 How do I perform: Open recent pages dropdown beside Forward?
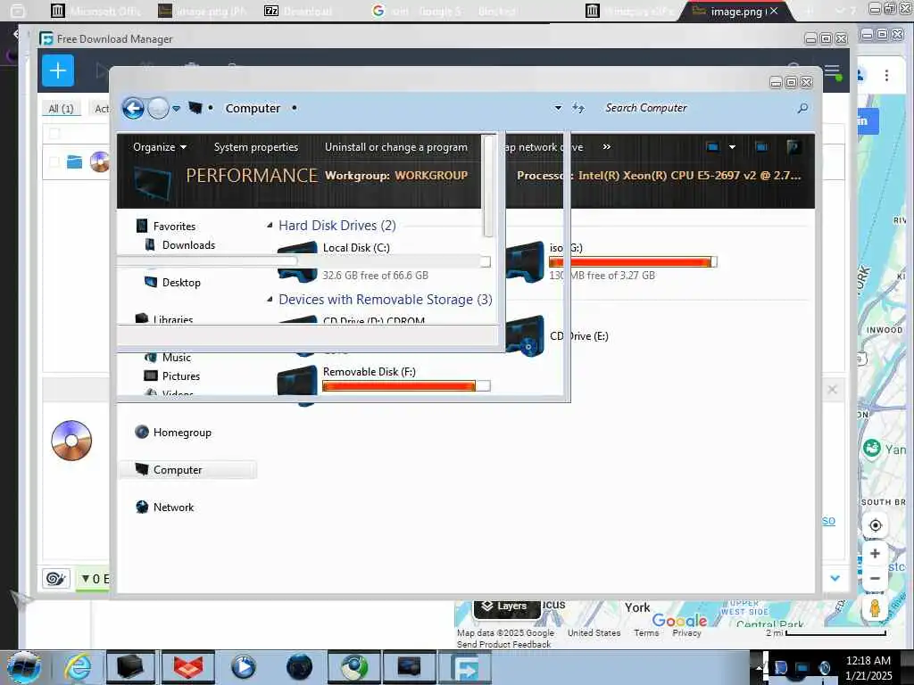[176, 108]
